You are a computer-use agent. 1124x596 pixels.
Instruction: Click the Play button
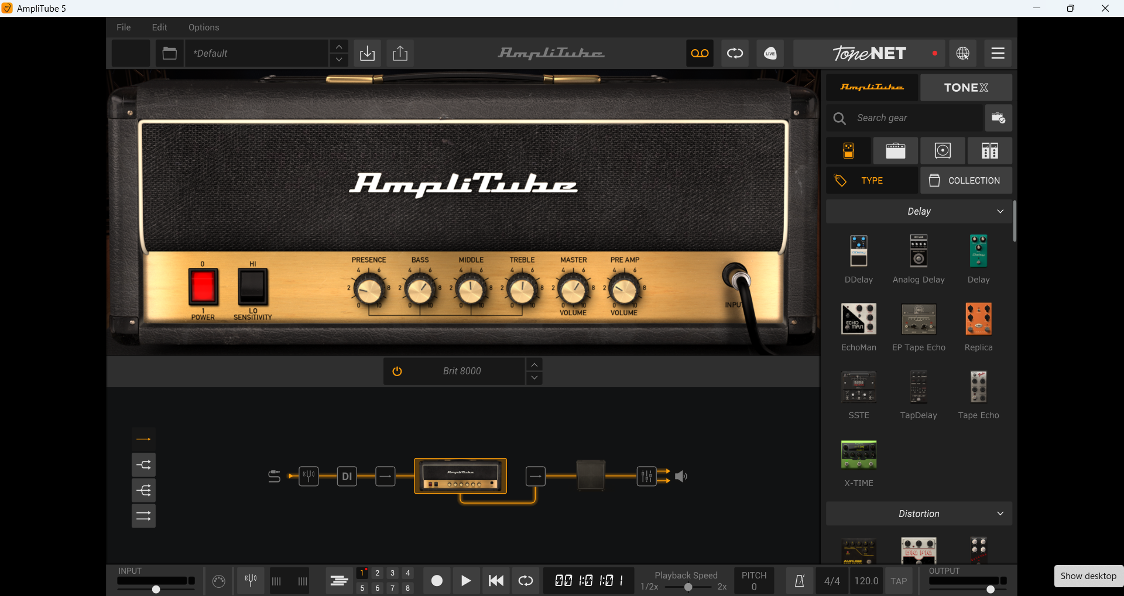point(466,581)
